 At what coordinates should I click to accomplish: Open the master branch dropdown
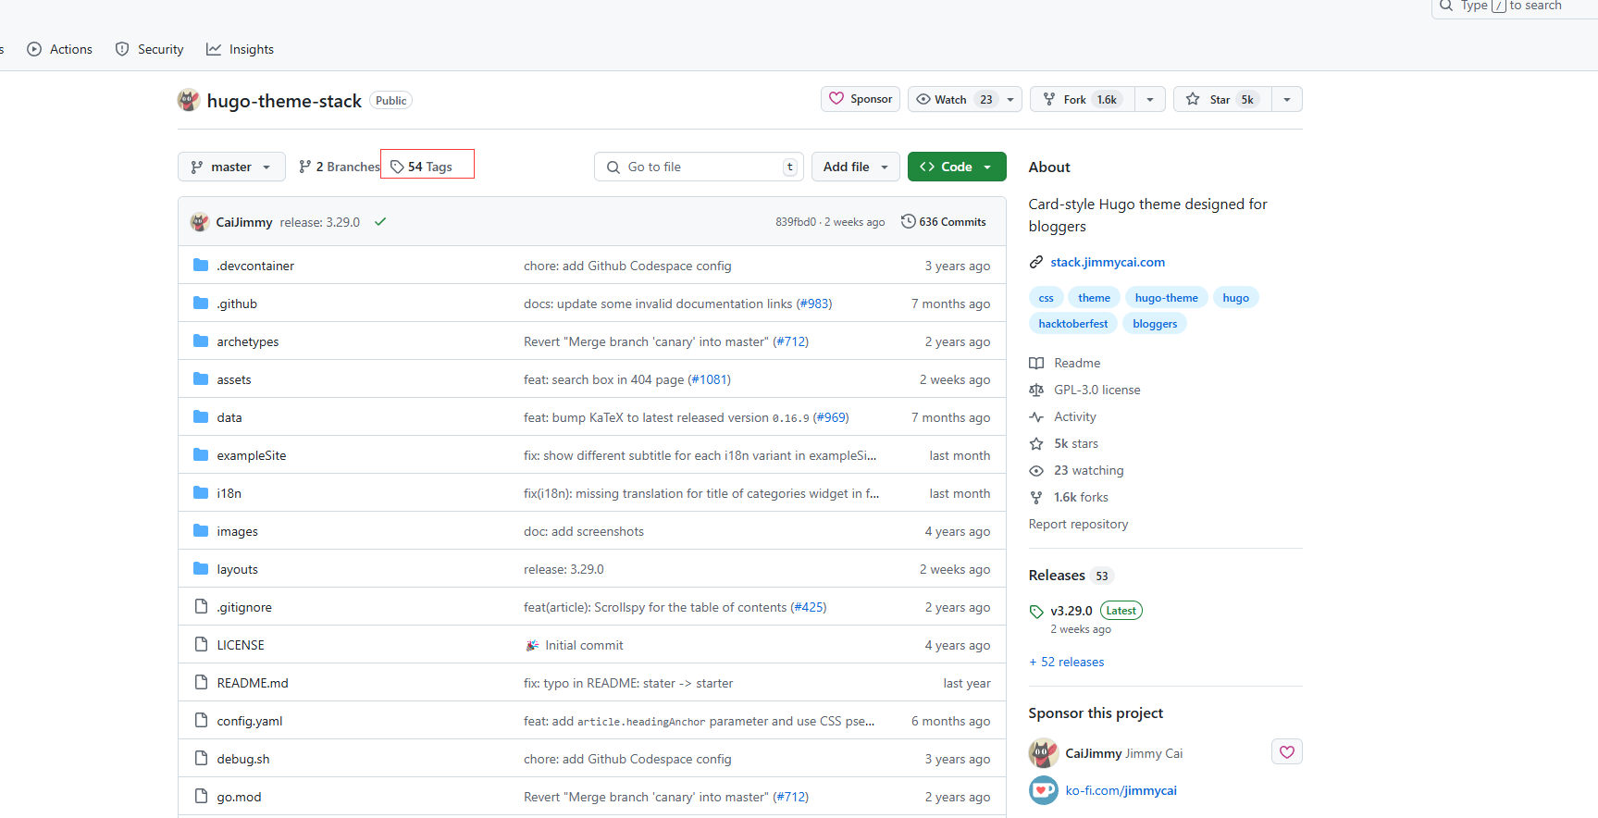231,167
